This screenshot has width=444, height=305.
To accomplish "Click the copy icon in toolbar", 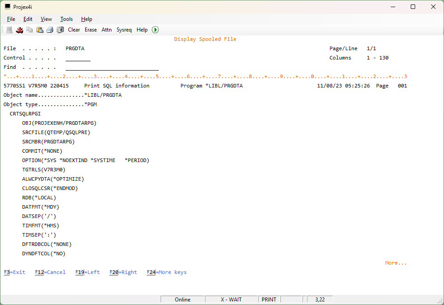I will 29,30.
